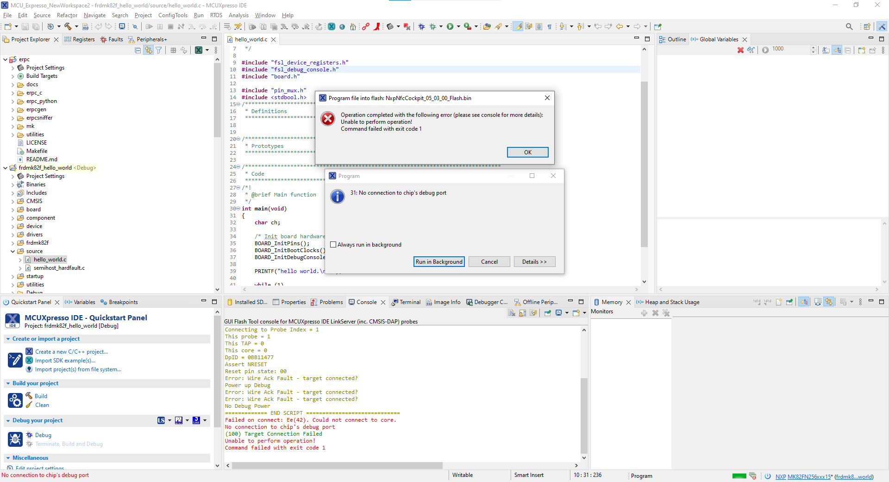Open the Search magnifier icon at top right

[849, 26]
